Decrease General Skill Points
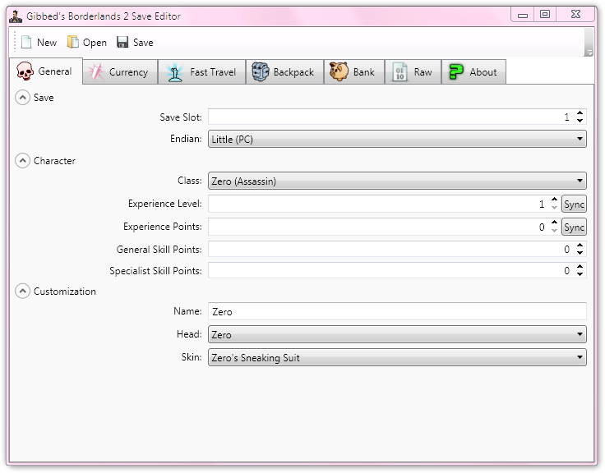Screen dimensions: 605x473 tap(580, 252)
